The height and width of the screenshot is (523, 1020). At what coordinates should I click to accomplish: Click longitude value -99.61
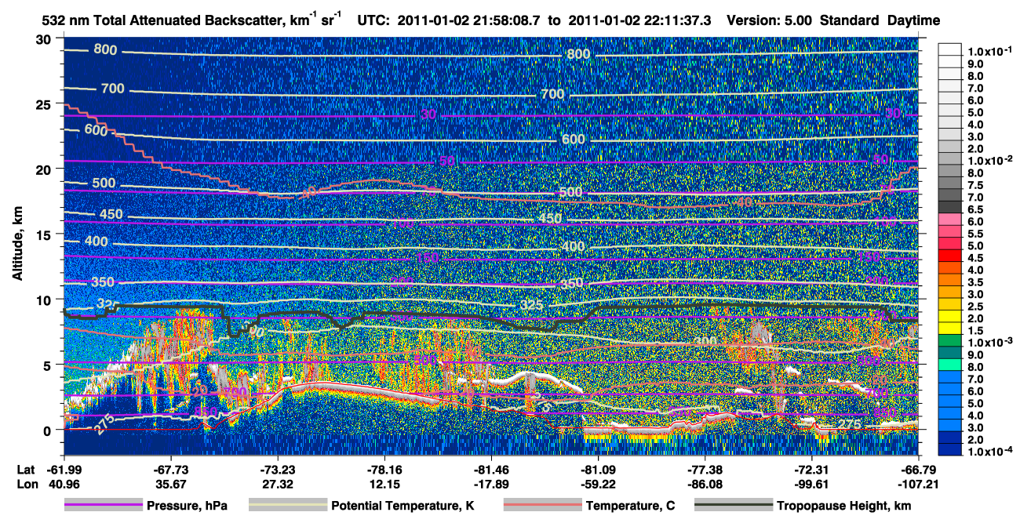pos(811,485)
